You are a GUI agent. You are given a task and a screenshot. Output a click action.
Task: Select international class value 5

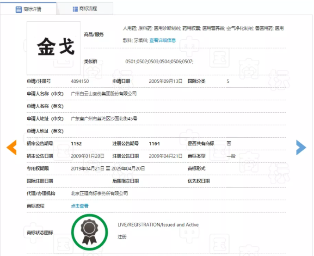click(228, 81)
